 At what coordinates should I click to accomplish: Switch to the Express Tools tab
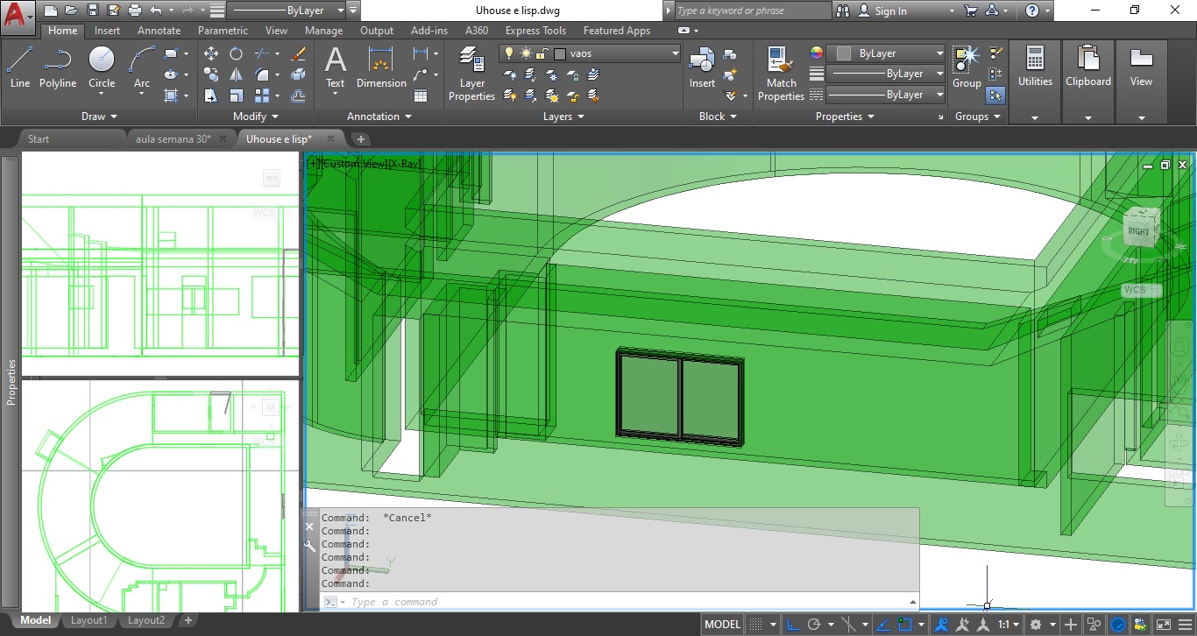[535, 31]
